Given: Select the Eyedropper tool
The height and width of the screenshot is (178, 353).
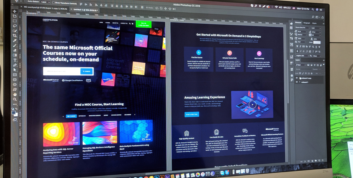Looking at the screenshot, I should click(15, 41).
